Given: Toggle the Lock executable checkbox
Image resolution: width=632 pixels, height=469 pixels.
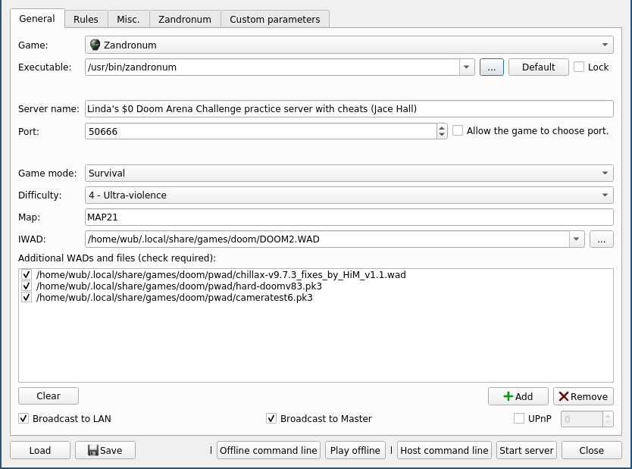Looking at the screenshot, I should click(580, 67).
